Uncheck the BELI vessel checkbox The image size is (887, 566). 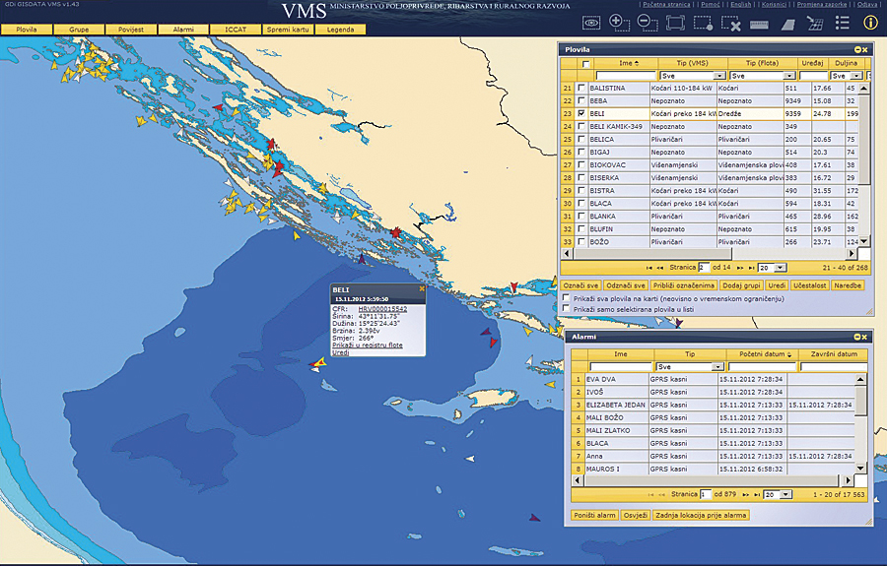(x=582, y=113)
